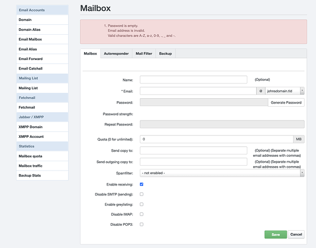Image resolution: width=316 pixels, height=248 pixels.
Task: Click the MB unit label
Action: (299, 139)
